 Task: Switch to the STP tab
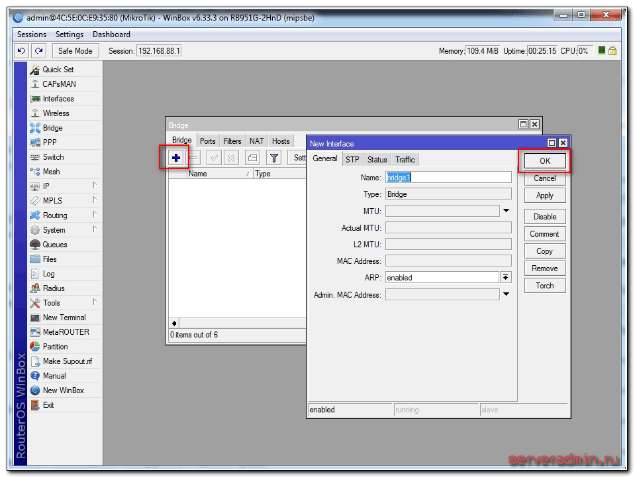[352, 159]
